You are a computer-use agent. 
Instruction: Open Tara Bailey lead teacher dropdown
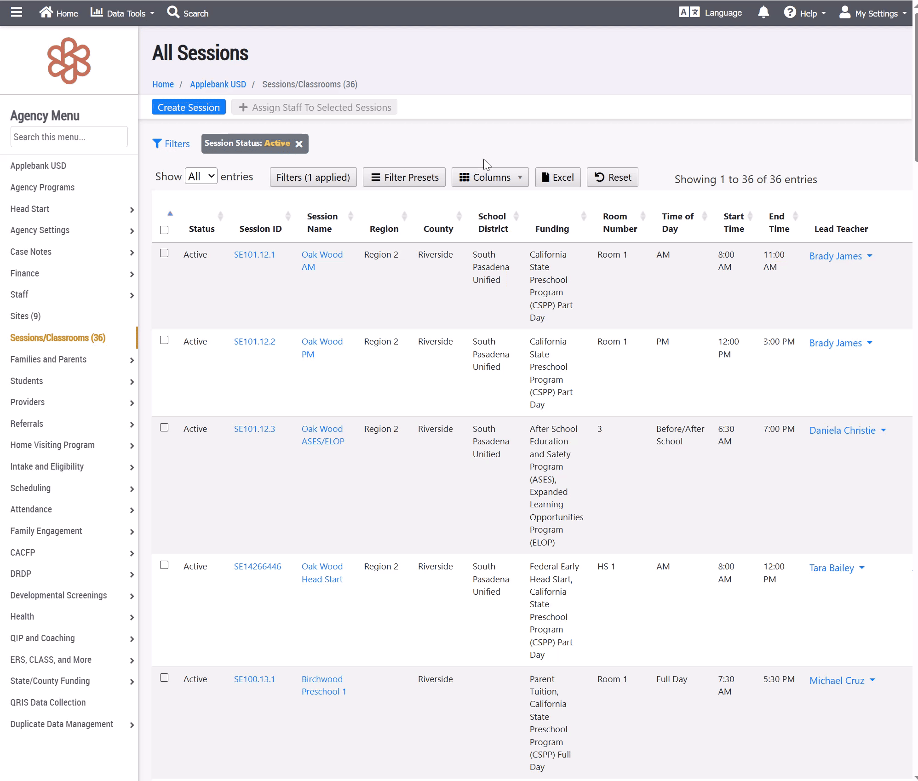[862, 568]
